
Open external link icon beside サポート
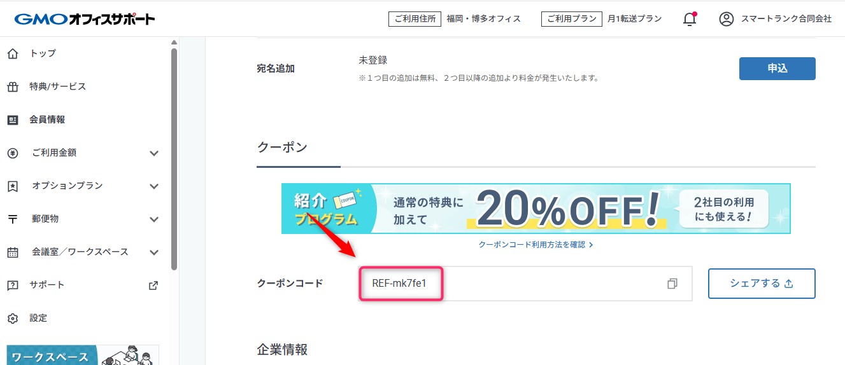[153, 285]
